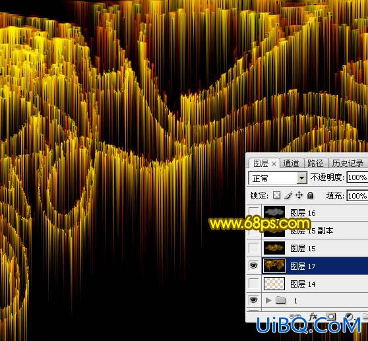Screen dimensions: 368x341
Task: Lock transparent pixels icon
Action: click(x=277, y=195)
